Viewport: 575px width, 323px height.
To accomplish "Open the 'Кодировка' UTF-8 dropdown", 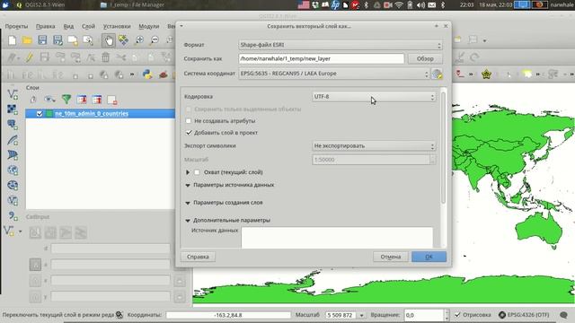I will [374, 97].
